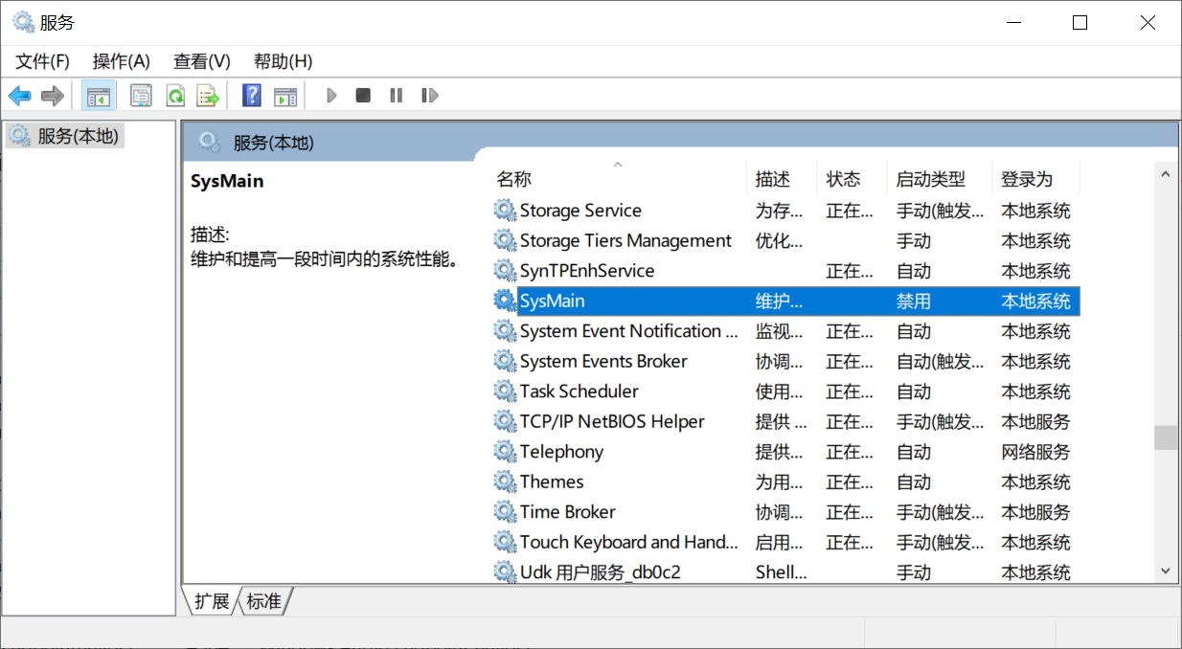Image resolution: width=1182 pixels, height=649 pixels.
Task: Toggle the show/hide console tree icon
Action: (98, 96)
